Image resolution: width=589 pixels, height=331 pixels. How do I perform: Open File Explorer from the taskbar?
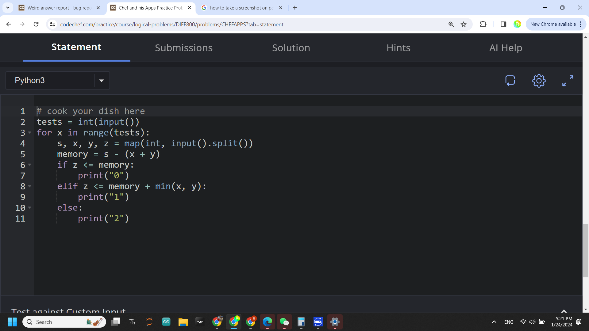coord(183,322)
